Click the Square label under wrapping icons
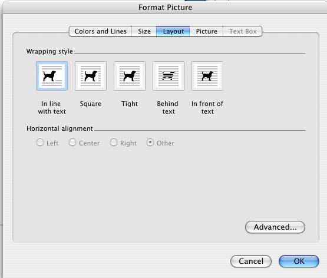Viewport: 327px width, 278px height. pos(91,104)
